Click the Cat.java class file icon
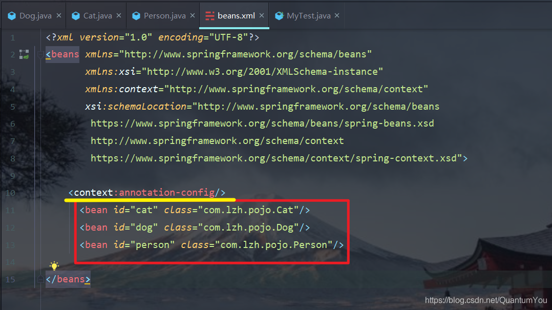The image size is (552, 310). click(x=76, y=16)
